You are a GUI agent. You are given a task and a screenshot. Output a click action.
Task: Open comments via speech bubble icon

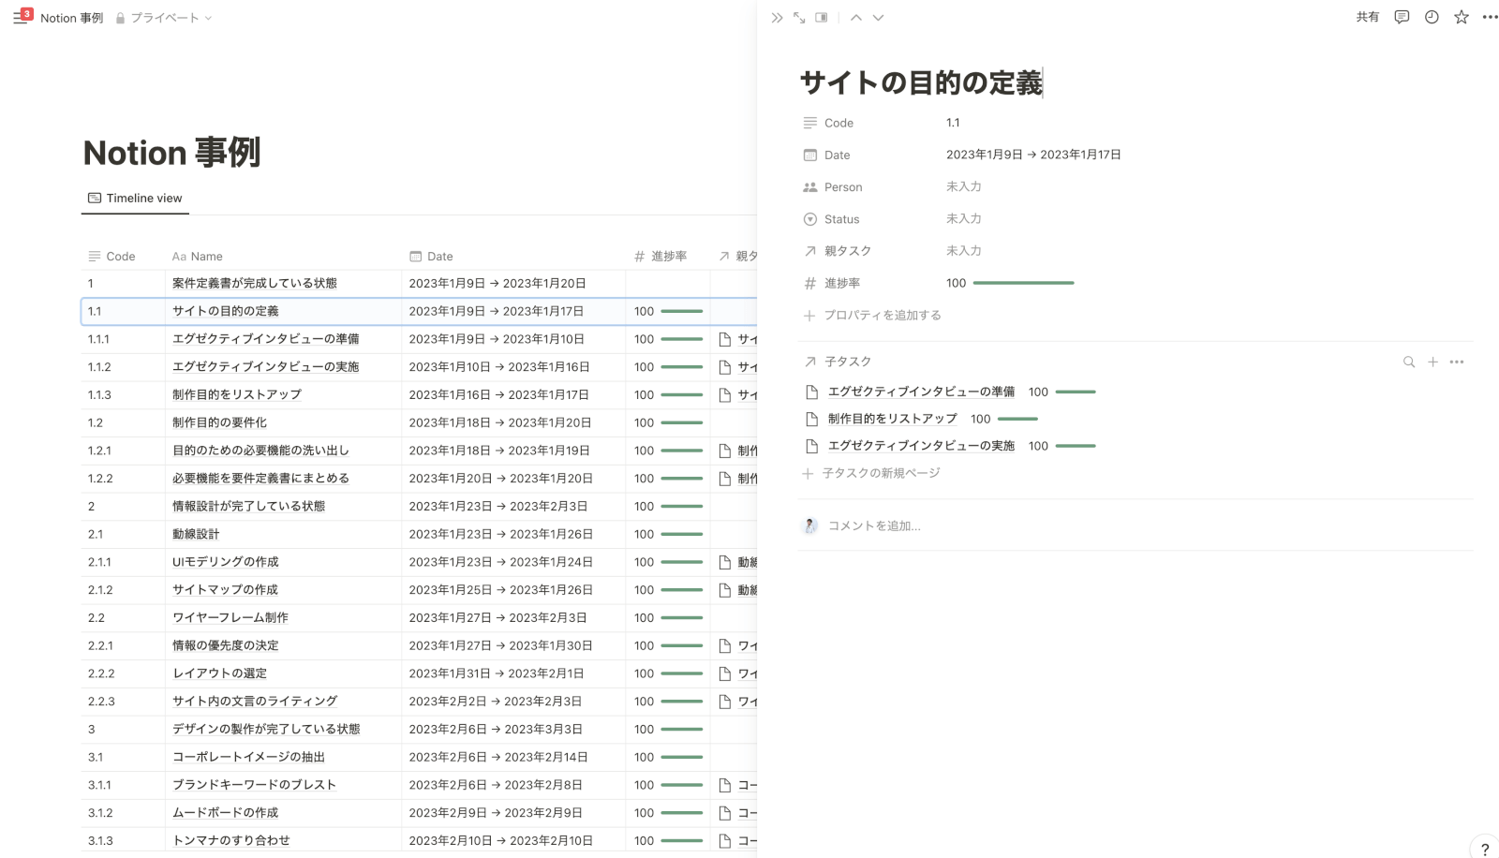(1402, 17)
